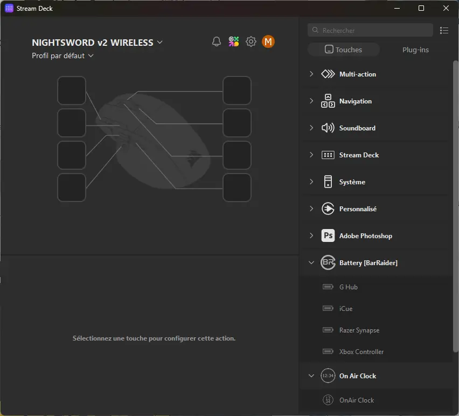Viewport: 459px width, 416px height.
Task: Select the bottom-left mouse button slot
Action: 72,188
